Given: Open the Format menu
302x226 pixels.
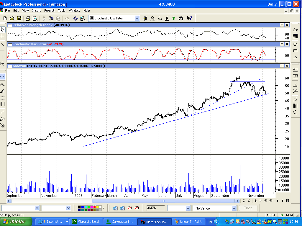Looking at the screenshot, I should point(49,11).
